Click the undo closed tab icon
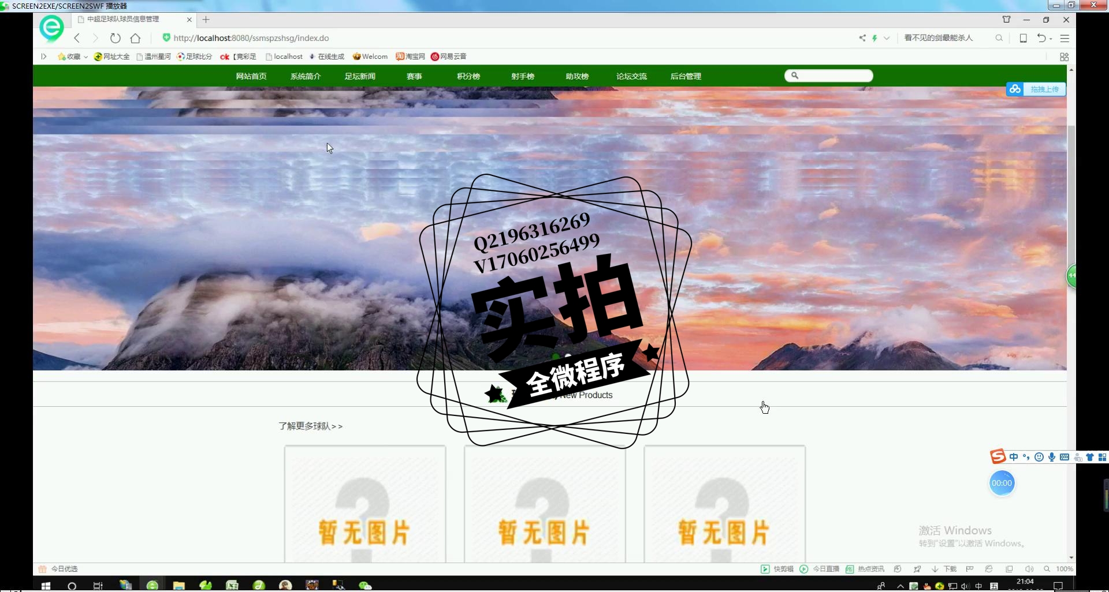This screenshot has height=592, width=1109. (x=1041, y=38)
